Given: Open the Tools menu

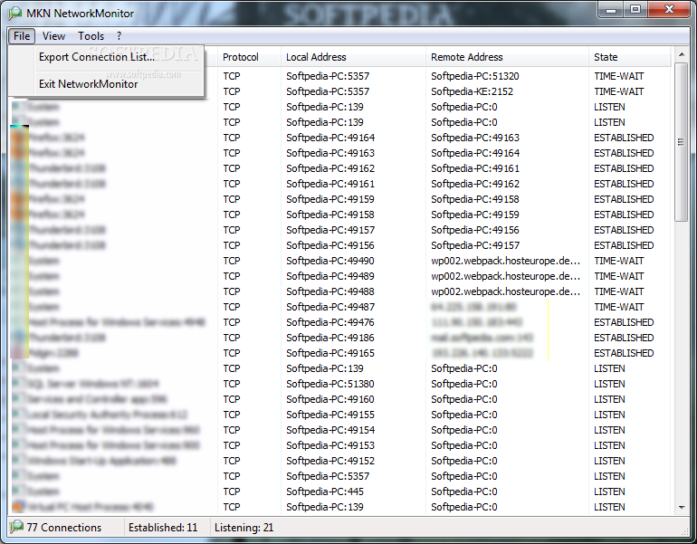Looking at the screenshot, I should pyautogui.click(x=91, y=36).
